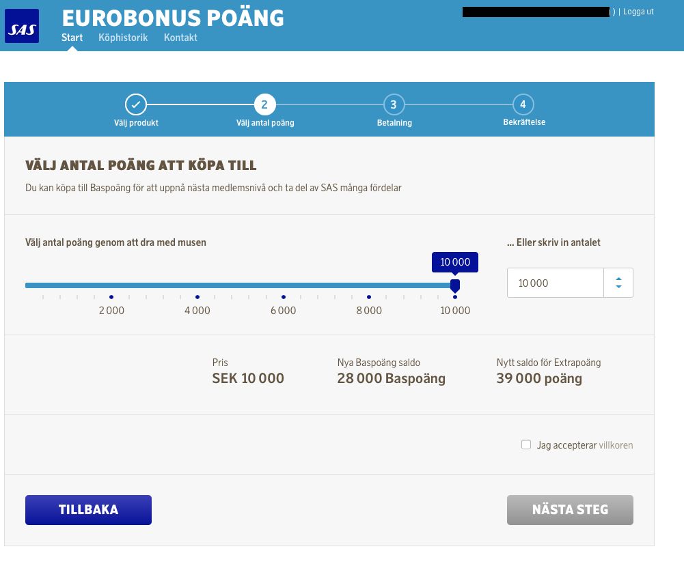Click the 2 000 slider tick dot
This screenshot has width=684, height=564.
point(111,297)
